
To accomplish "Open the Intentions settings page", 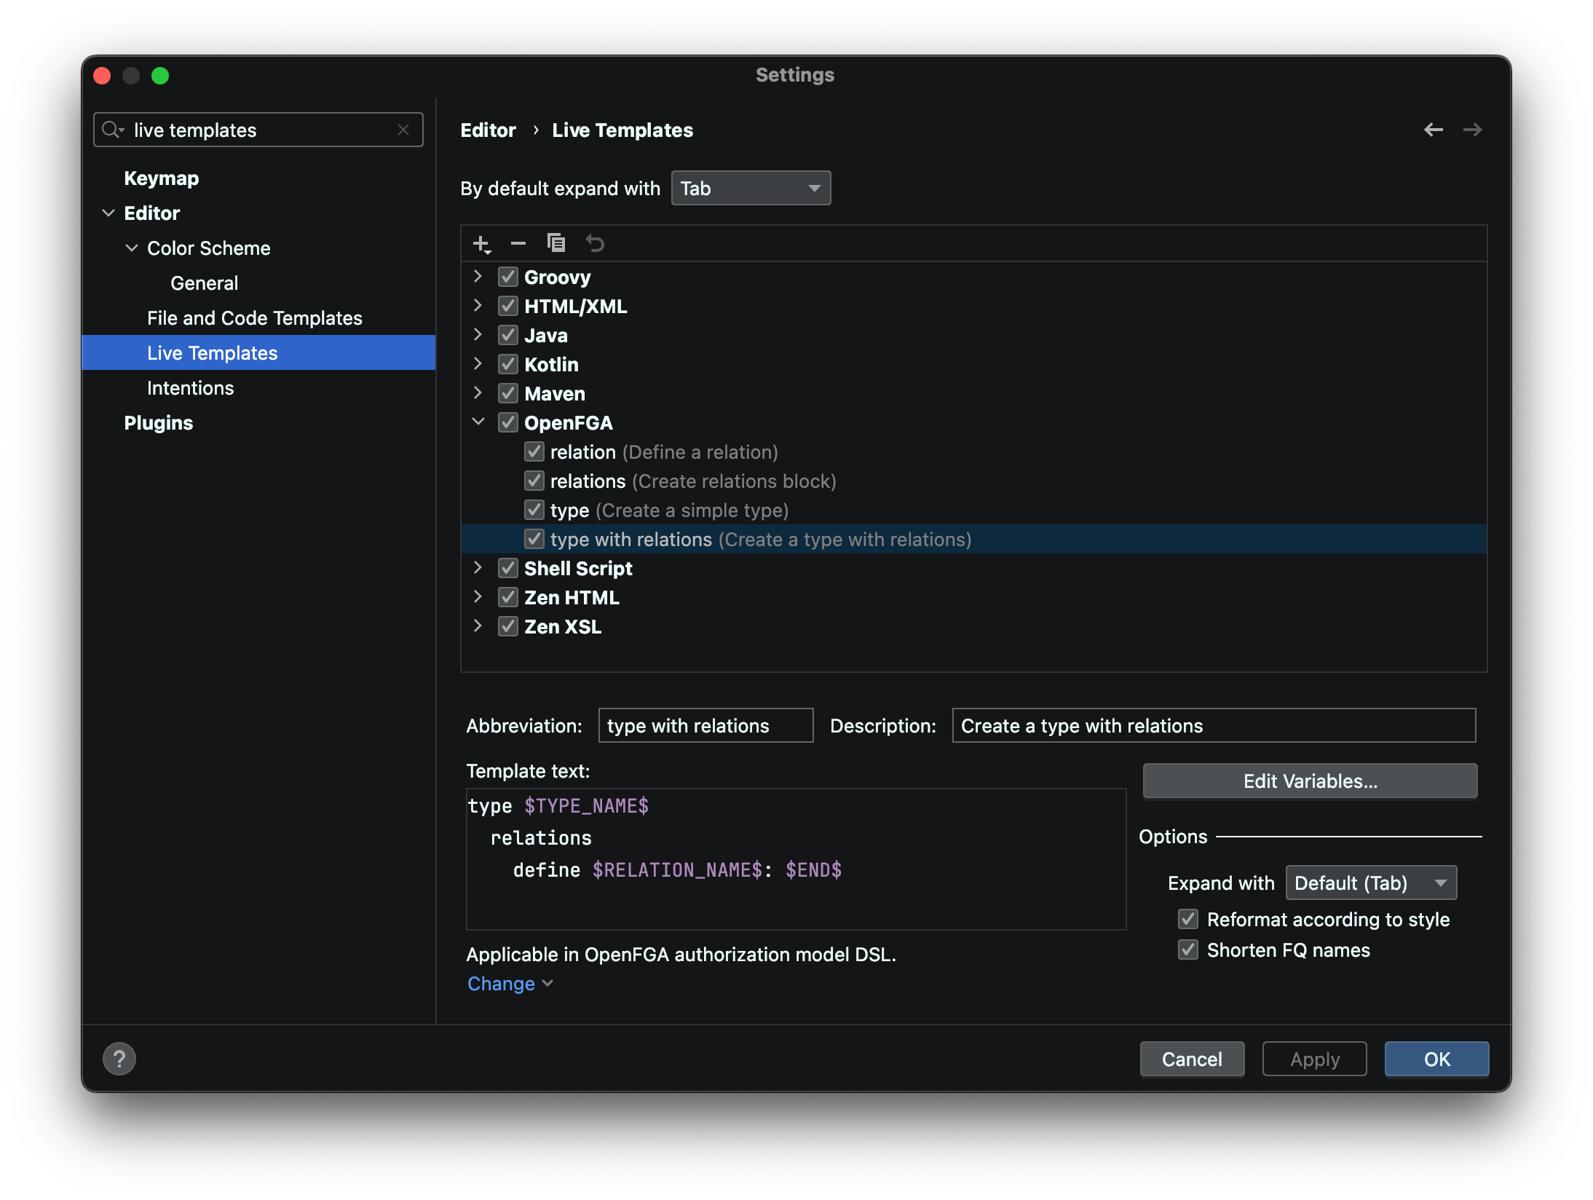I will [190, 388].
